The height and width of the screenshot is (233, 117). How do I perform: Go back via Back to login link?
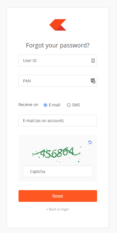58,209
